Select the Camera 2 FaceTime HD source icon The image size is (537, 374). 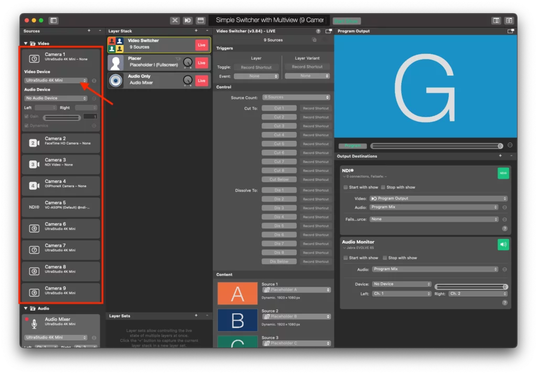pos(34,142)
